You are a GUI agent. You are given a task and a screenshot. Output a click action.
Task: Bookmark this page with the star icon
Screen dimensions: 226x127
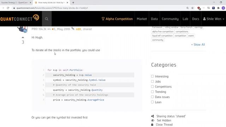(x=192, y=8)
